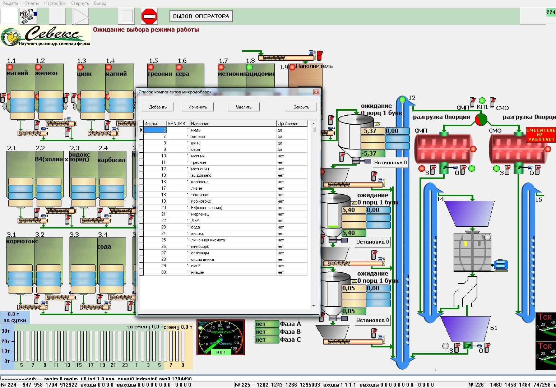Click Установка 0 under the -5,37 weigher
This screenshot has height=388, width=556.
[390, 162]
